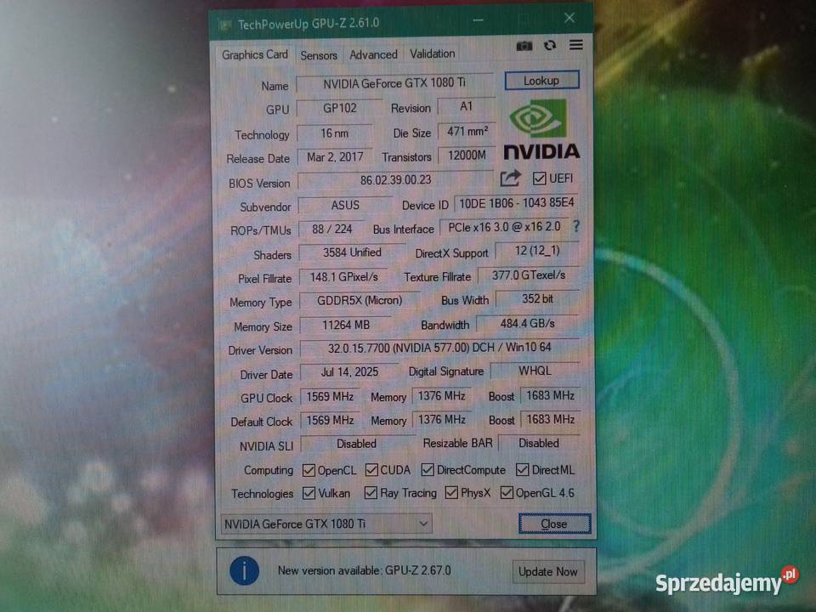Click the Shaders field 3584 Unified
This screenshot has height=612, width=816.
tap(352, 253)
